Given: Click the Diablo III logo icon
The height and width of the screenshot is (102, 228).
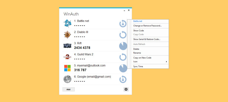Looking at the screenshot, I should [67, 34].
